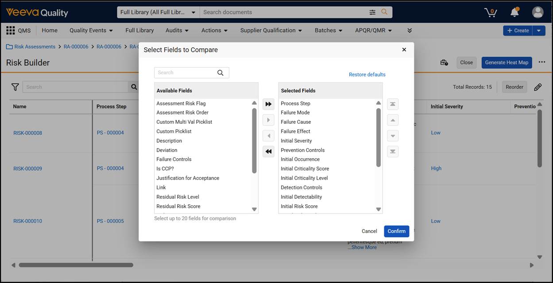Expand the overflow navigation chevrons
The width and height of the screenshot is (553, 283).
(410, 31)
